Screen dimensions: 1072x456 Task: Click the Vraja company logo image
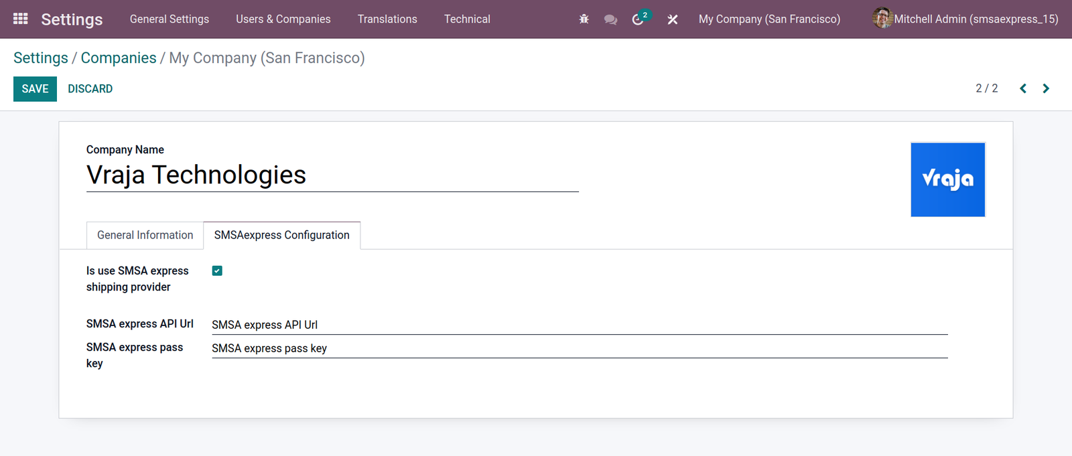947,179
